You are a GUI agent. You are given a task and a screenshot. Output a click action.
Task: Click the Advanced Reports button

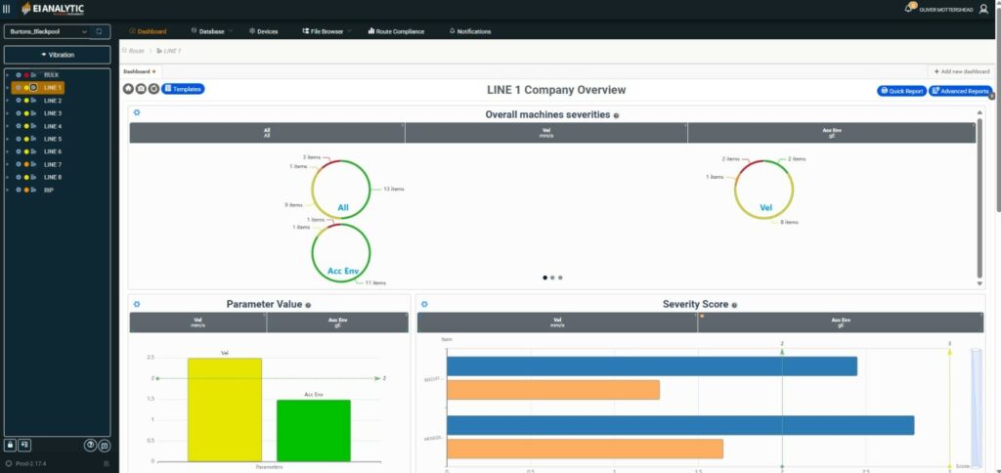(960, 91)
